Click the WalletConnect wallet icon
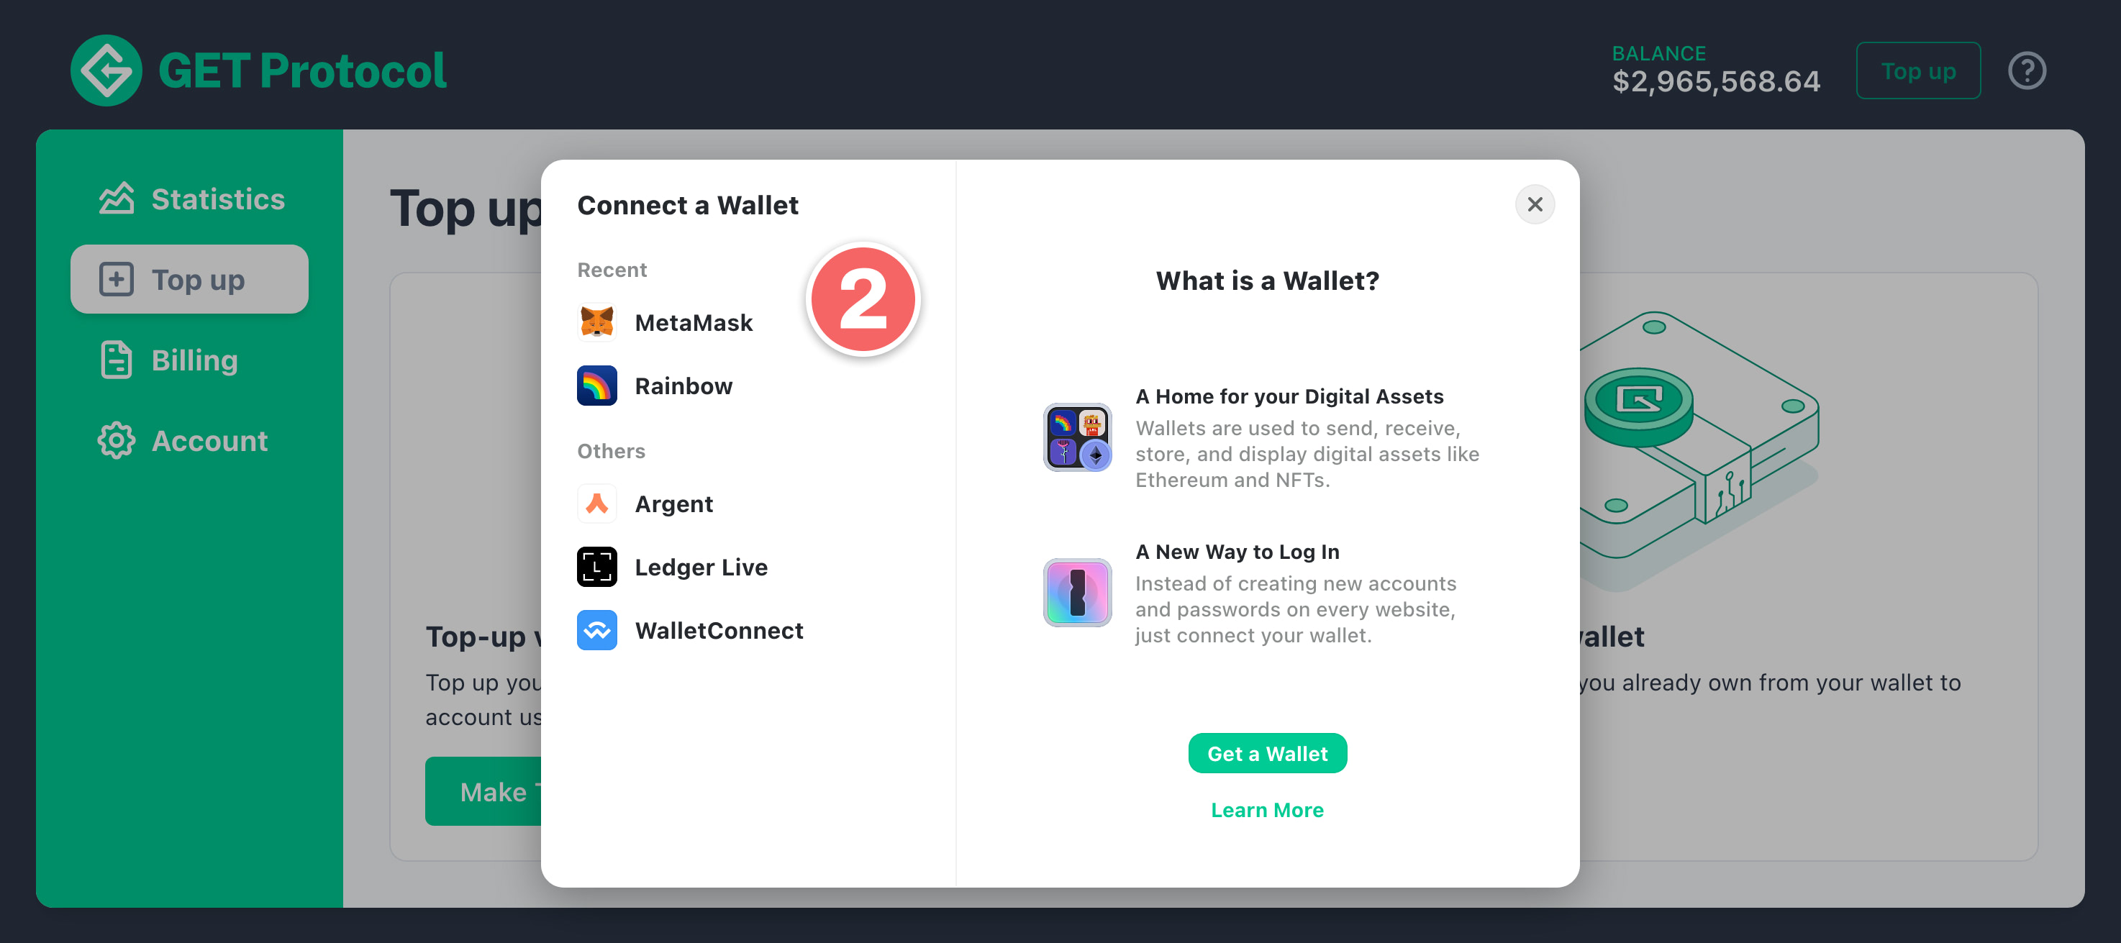 tap(596, 629)
